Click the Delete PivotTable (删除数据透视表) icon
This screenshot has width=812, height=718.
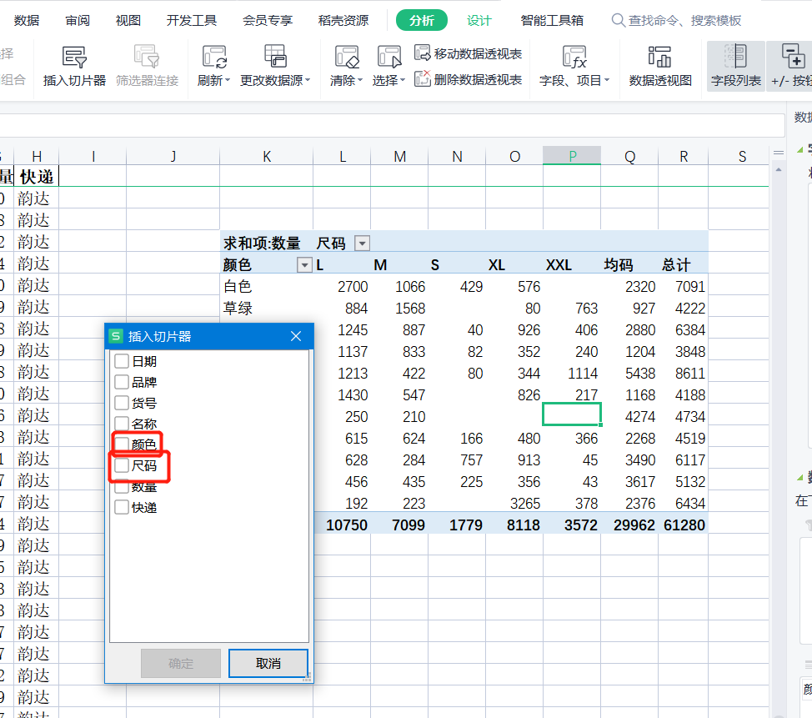423,79
